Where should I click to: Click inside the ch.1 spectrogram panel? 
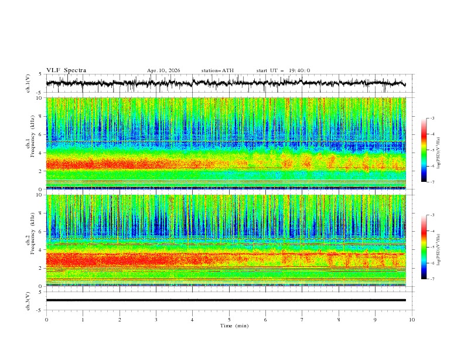point(226,143)
